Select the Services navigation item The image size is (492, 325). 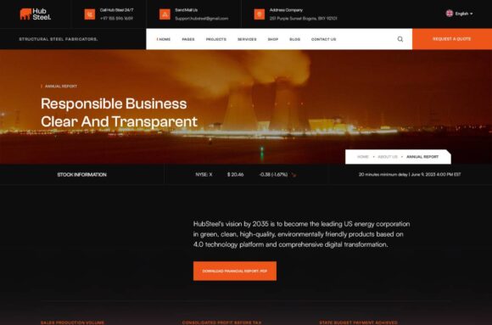[247, 39]
